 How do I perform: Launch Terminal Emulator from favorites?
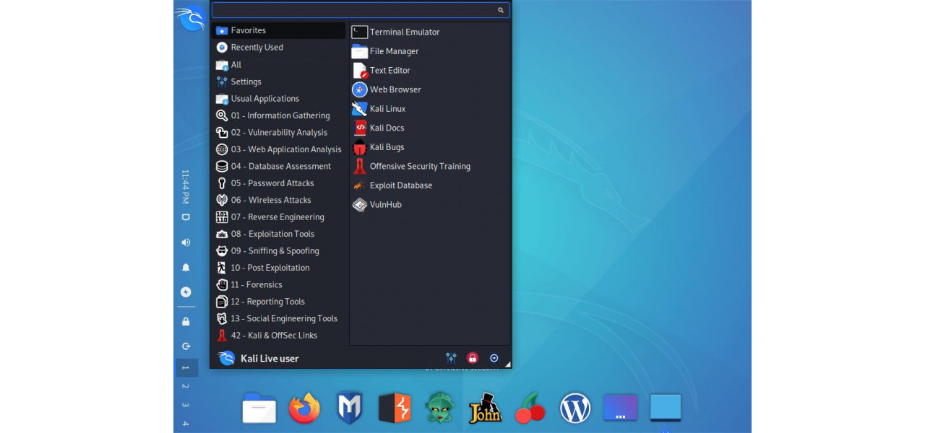[429, 32]
